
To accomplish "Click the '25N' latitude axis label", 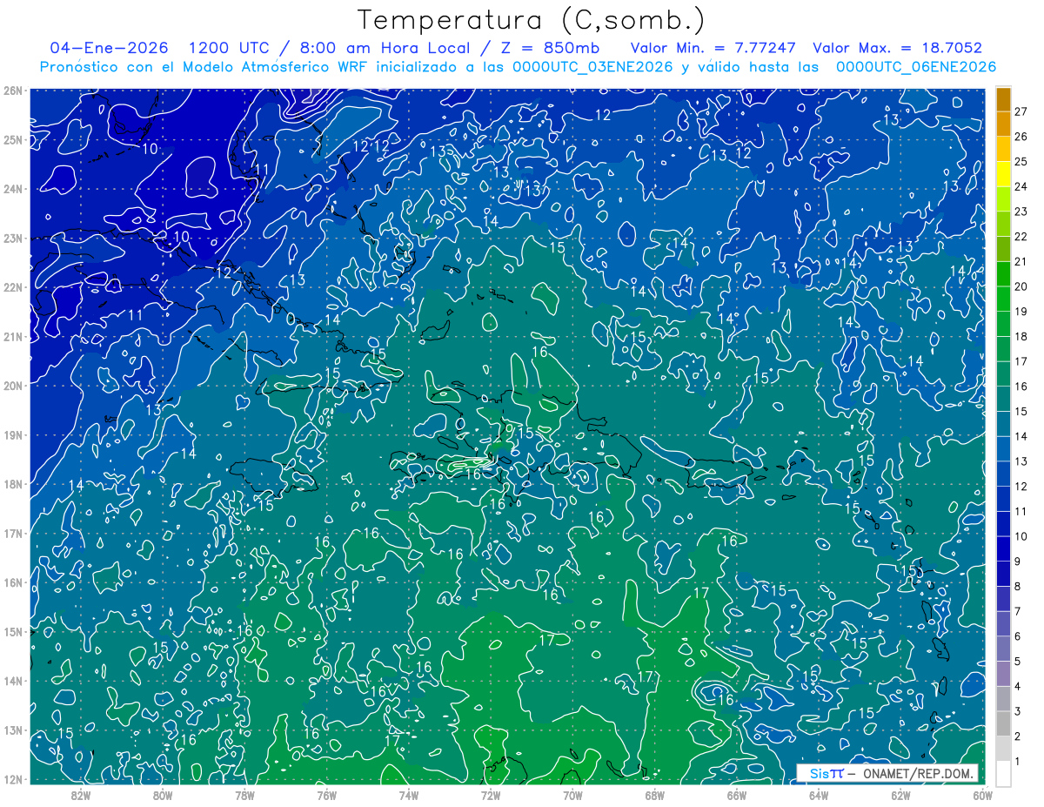I will pyautogui.click(x=12, y=139).
